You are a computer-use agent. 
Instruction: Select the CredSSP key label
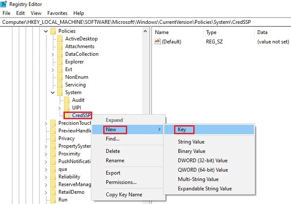(x=81, y=115)
